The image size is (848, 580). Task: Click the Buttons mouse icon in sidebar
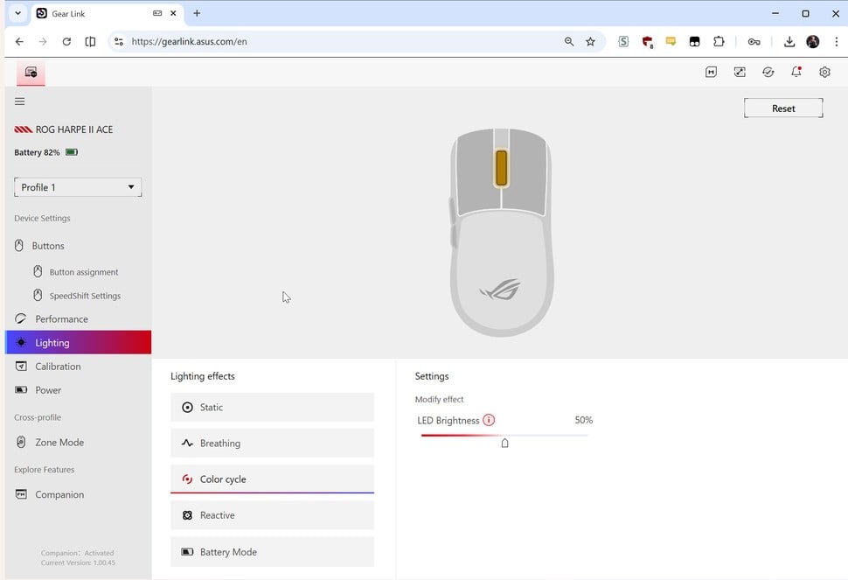click(x=19, y=246)
